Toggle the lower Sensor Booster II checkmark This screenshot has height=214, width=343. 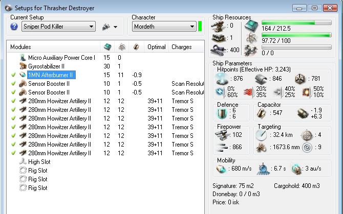[x=13, y=92]
